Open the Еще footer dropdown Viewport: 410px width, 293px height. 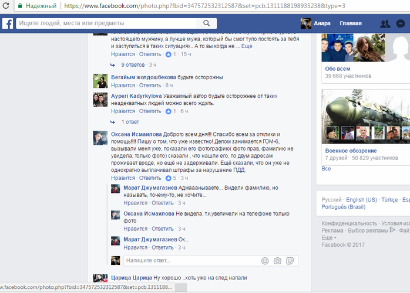[328, 238]
